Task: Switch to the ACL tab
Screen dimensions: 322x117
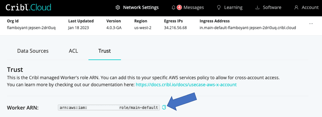Action: click(x=73, y=51)
